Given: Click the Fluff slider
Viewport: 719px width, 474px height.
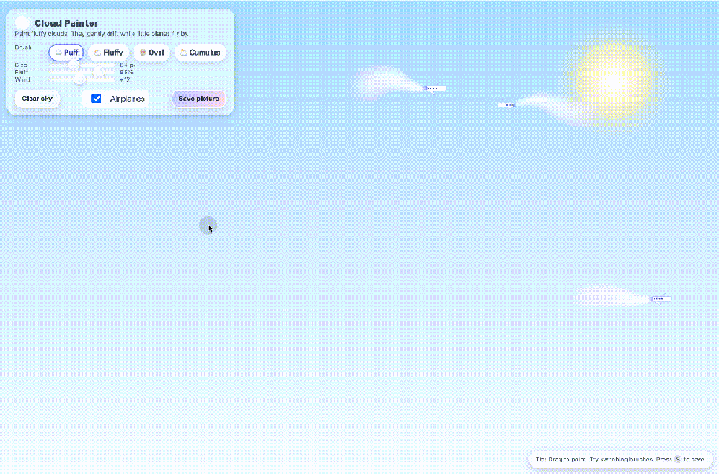Looking at the screenshot, I should [x=82, y=72].
